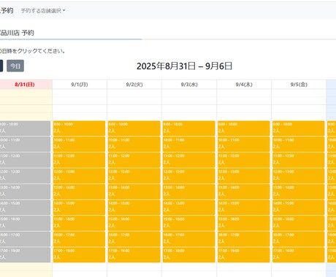This screenshot has width=336, height=277.
Task: Select Wednesday 9/3 slot 17:00-18:00
Action: [189, 254]
